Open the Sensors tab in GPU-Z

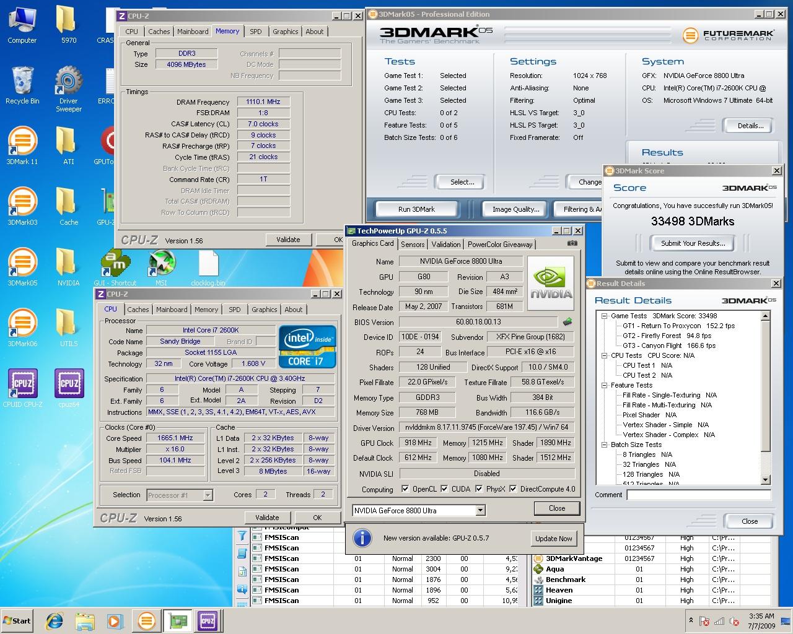click(413, 245)
